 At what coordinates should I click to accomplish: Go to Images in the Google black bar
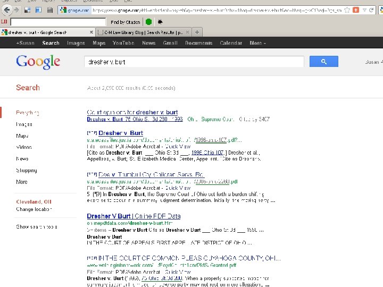point(76,43)
